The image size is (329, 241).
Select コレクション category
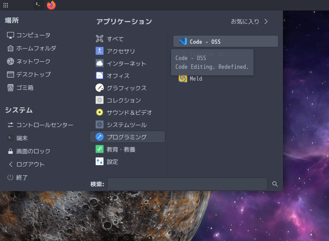pyautogui.click(x=127, y=100)
